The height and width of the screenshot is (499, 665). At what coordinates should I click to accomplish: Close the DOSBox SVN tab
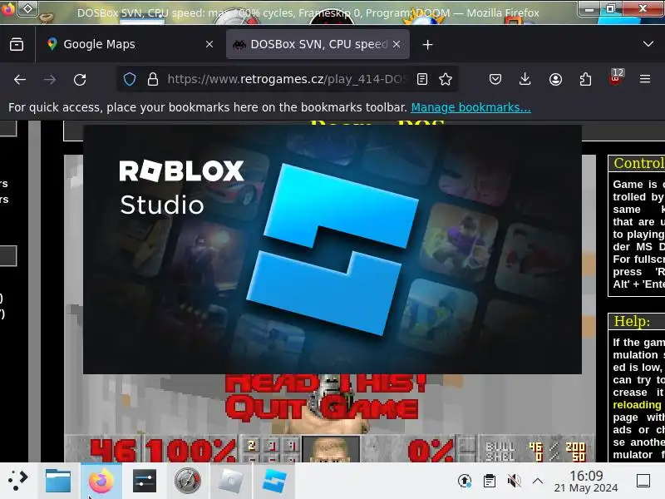click(x=397, y=44)
